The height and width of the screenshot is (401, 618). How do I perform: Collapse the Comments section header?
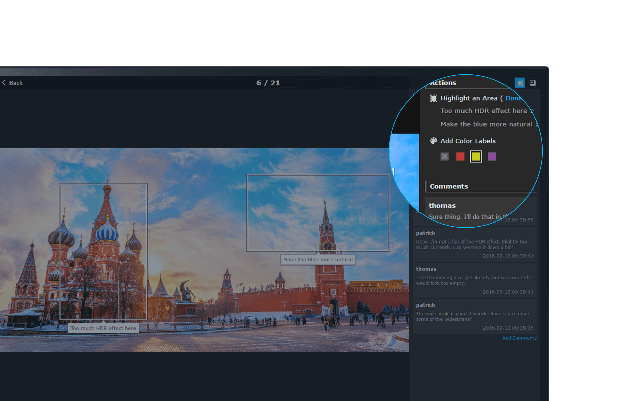tap(449, 186)
